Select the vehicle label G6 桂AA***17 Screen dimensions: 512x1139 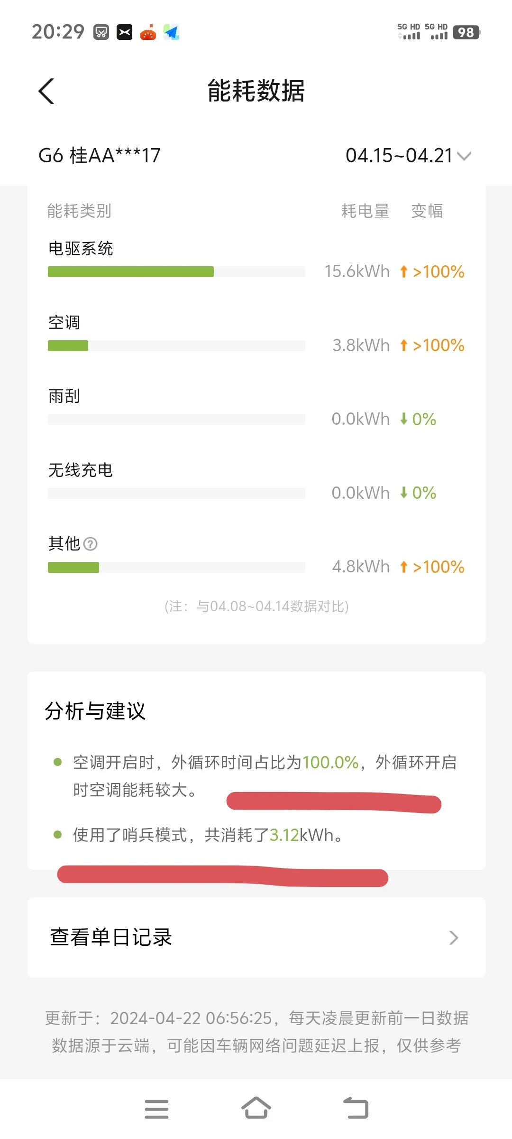click(100, 155)
